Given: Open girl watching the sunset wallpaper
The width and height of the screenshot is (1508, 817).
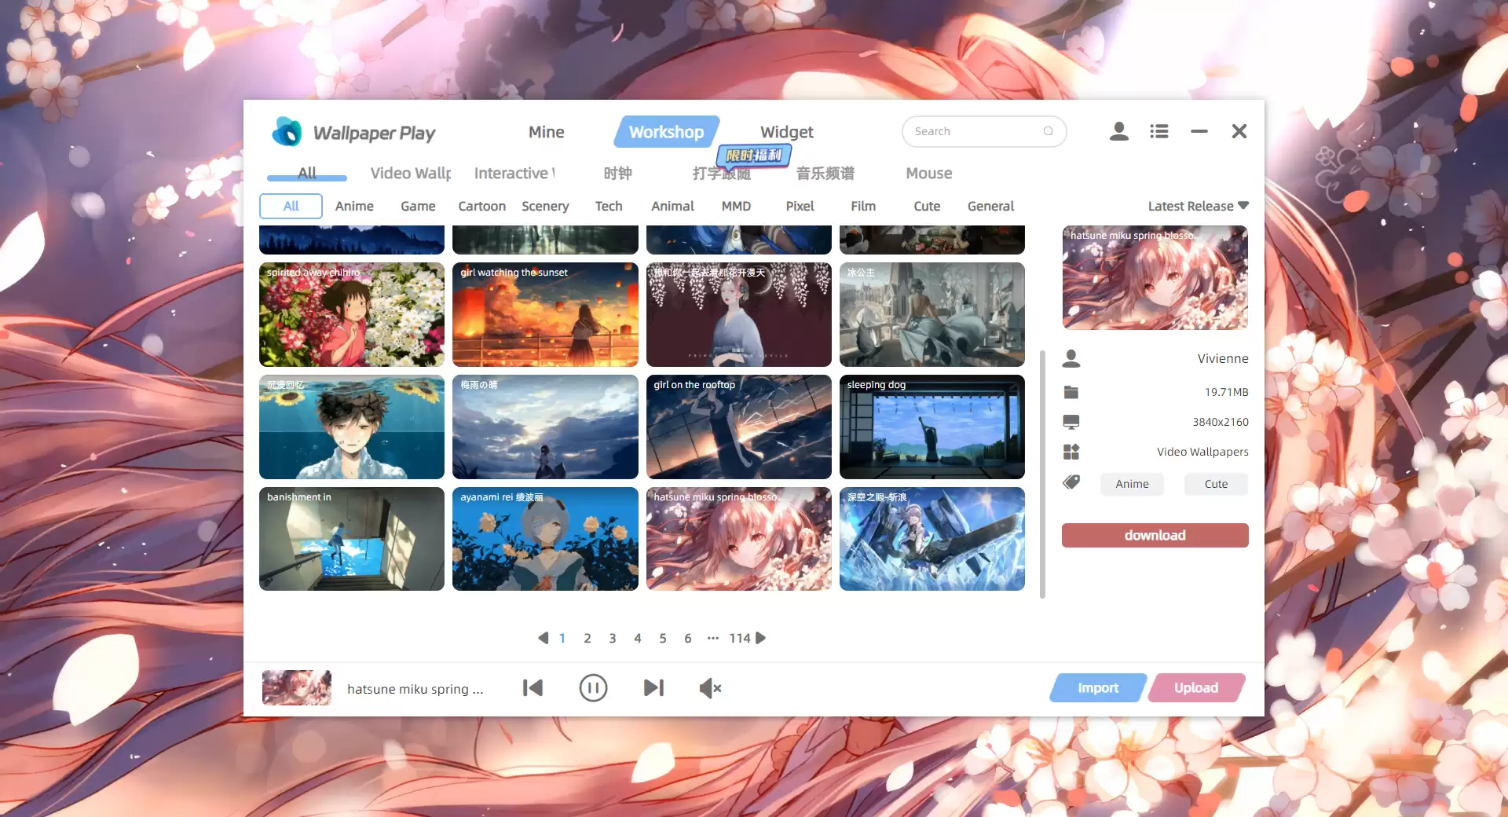Looking at the screenshot, I should coord(545,314).
